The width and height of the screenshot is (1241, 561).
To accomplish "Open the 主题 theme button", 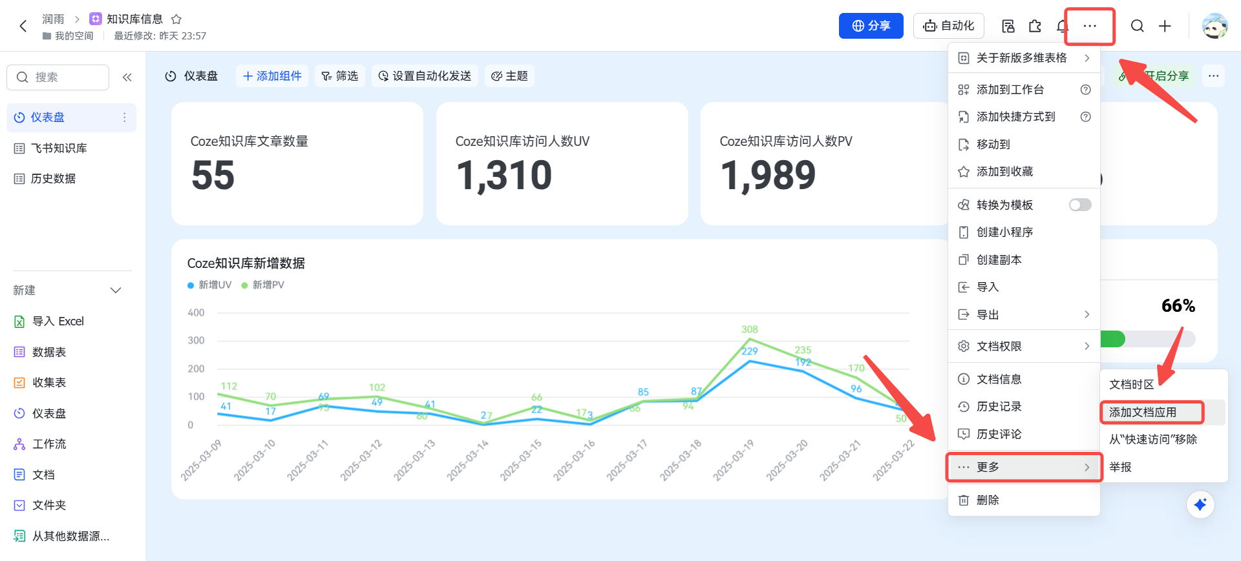I will 509,76.
